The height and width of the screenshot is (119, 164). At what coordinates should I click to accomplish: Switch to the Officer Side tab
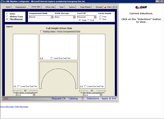50,7
